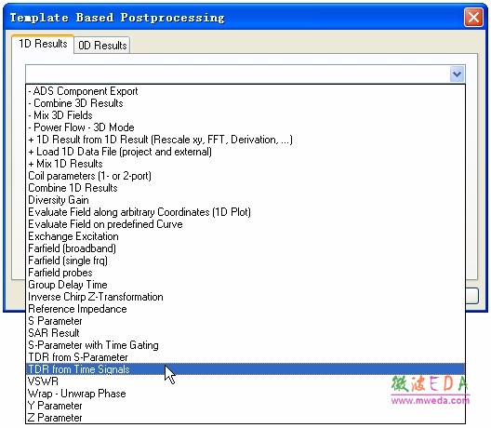Pick S-Parameter with Time Gating
Image resolution: width=491 pixels, height=428 pixels.
pyautogui.click(x=245, y=345)
